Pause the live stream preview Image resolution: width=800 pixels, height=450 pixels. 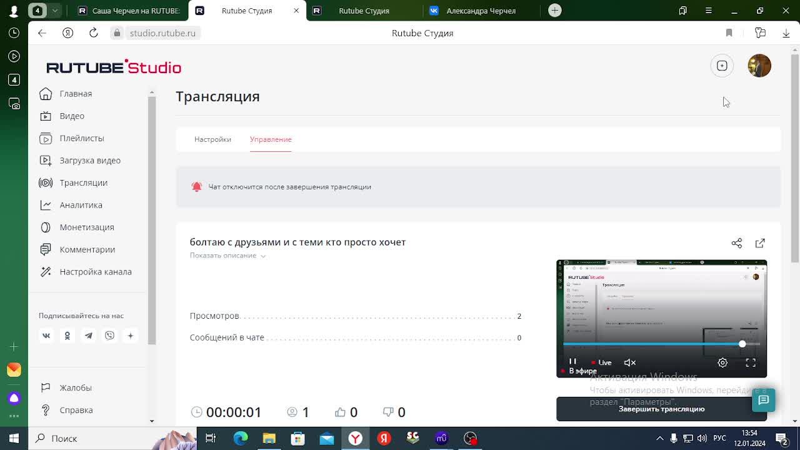pos(572,362)
